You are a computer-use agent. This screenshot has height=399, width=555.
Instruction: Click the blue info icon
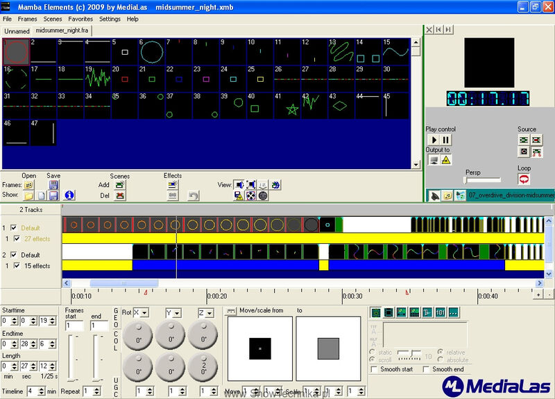(69, 195)
